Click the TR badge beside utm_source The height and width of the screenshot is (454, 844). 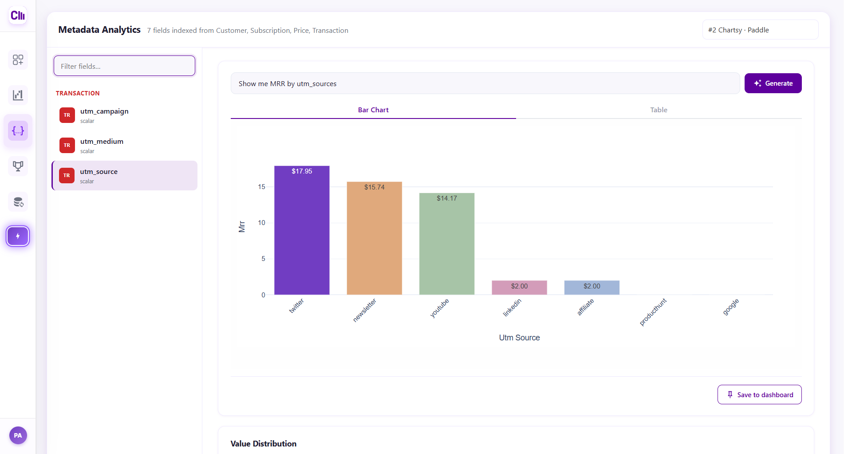point(67,175)
